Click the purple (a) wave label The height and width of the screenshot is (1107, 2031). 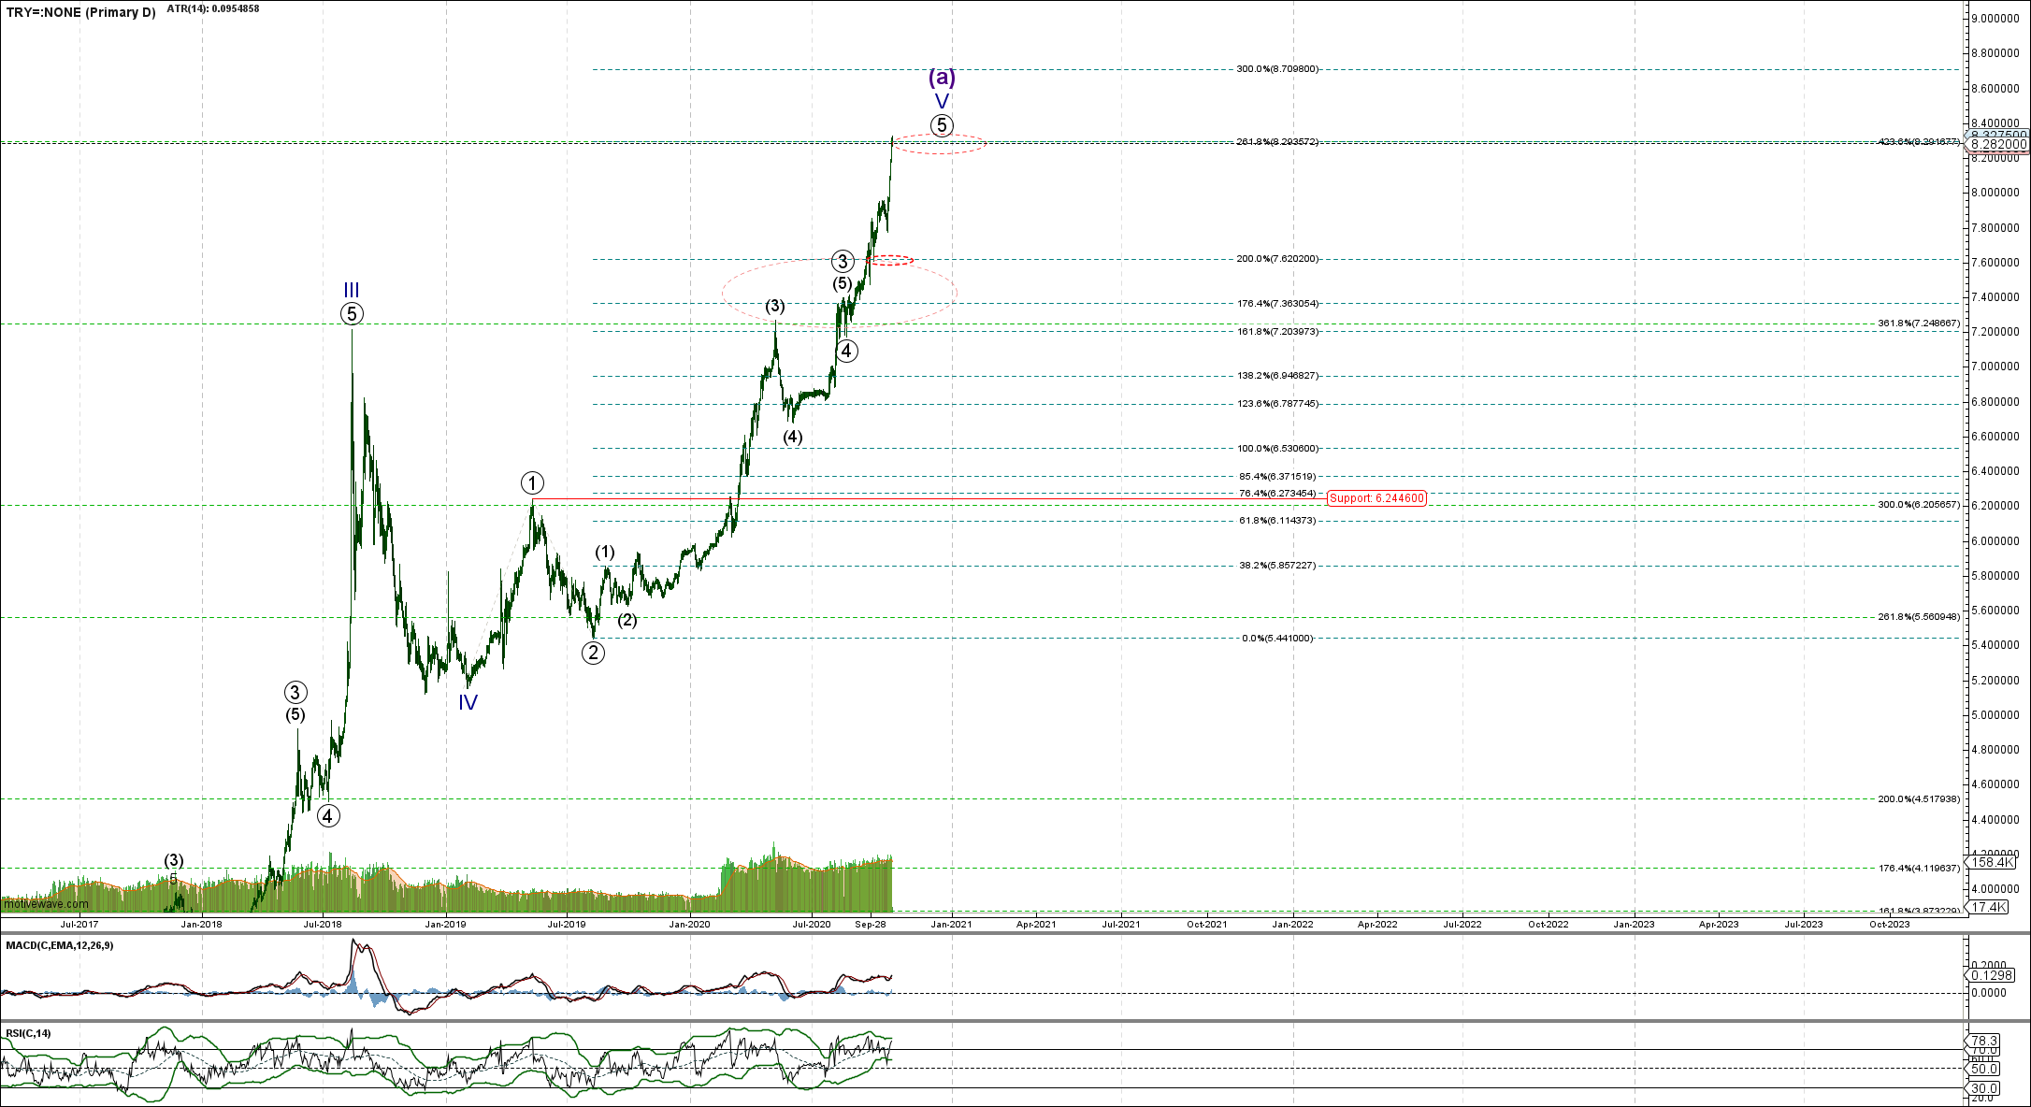[942, 78]
